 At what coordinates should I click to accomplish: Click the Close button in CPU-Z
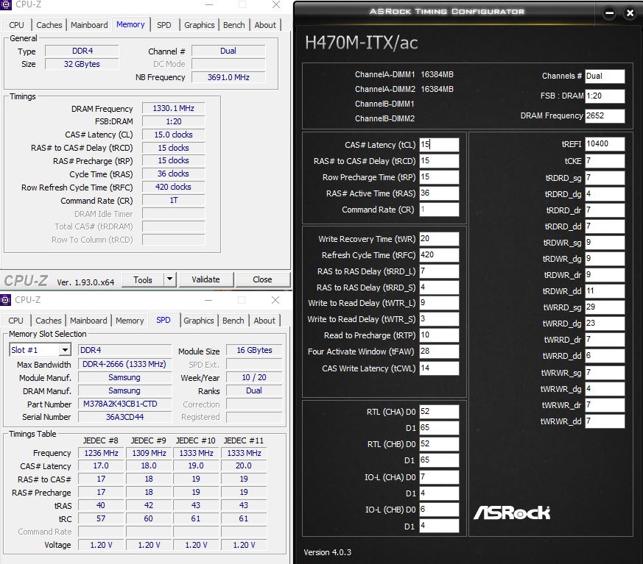click(262, 279)
